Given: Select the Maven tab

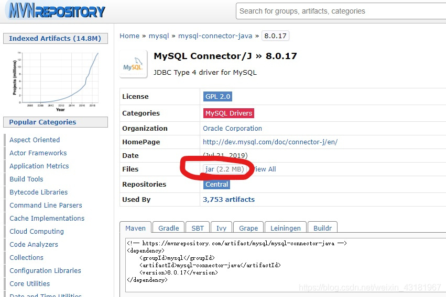Looking at the screenshot, I should tap(135, 228).
